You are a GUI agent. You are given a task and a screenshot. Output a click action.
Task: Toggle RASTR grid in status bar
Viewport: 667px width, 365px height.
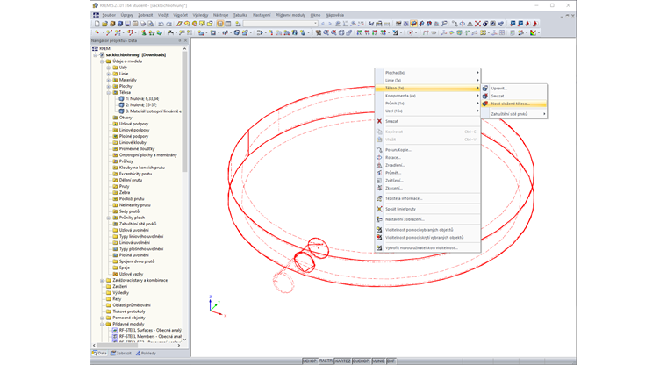326,361
